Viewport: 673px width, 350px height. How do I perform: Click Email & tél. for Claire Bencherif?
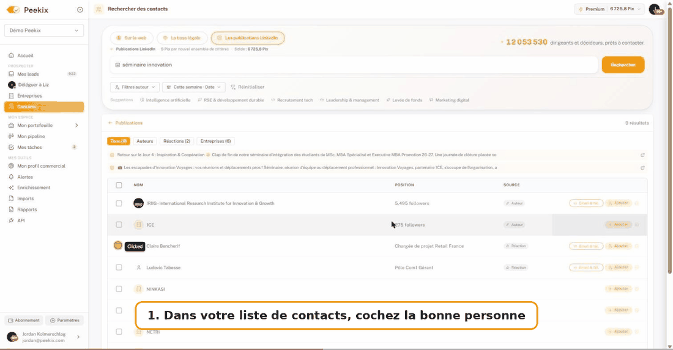point(586,246)
